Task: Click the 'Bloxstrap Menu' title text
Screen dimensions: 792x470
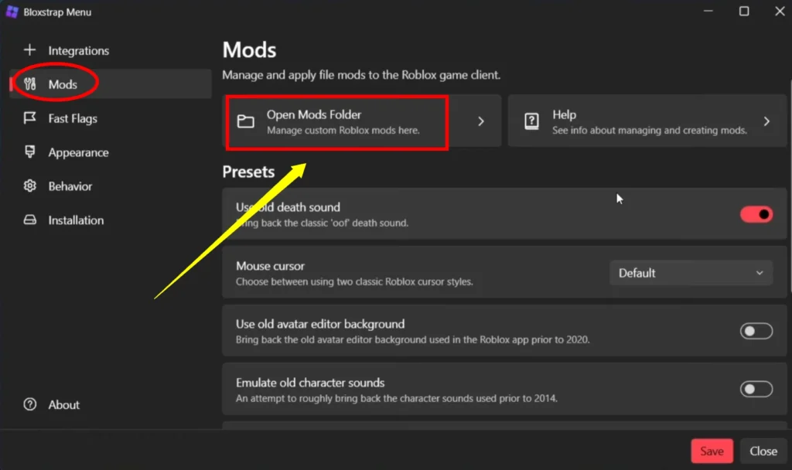Action: click(57, 12)
